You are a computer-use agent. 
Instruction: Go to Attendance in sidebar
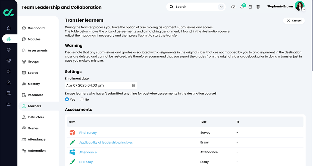36,139
